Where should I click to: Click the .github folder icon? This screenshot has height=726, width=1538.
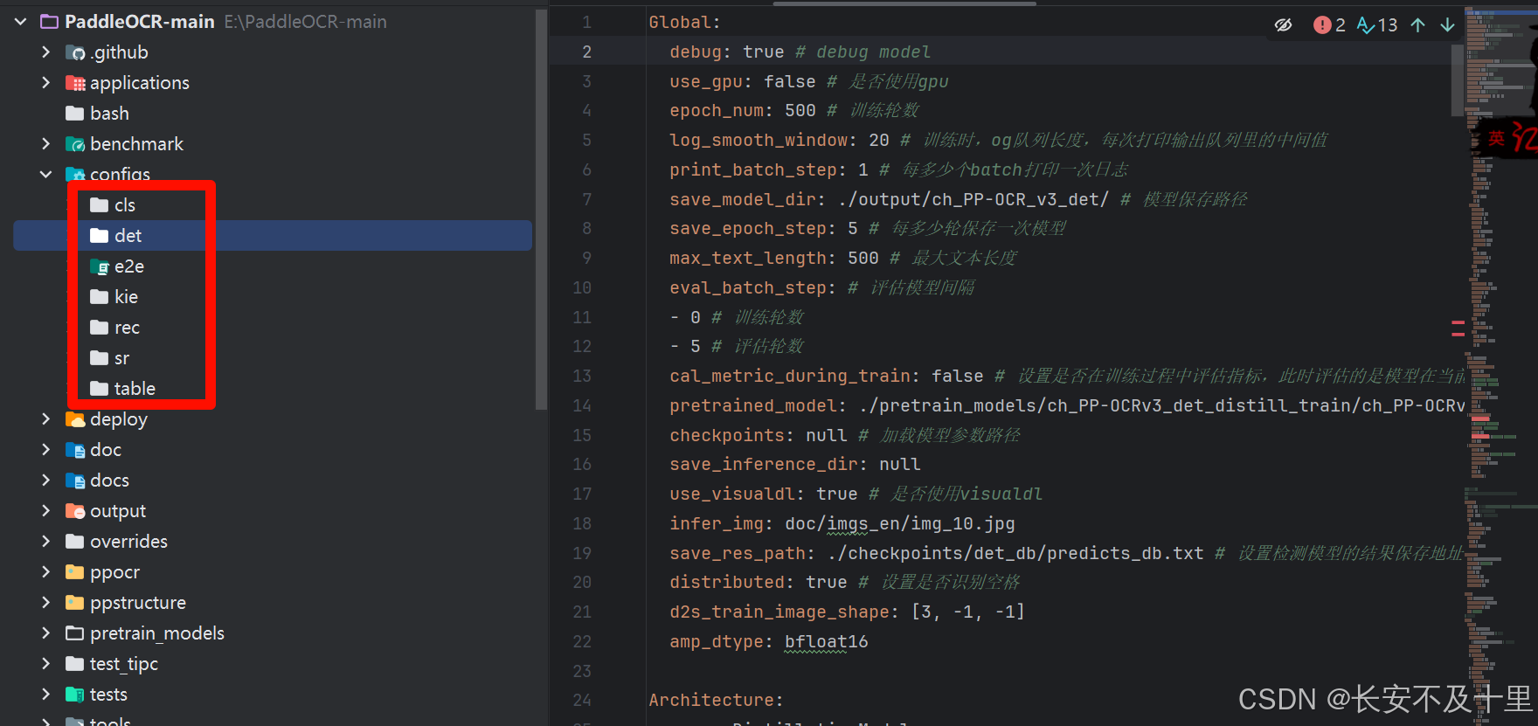pyautogui.click(x=75, y=52)
